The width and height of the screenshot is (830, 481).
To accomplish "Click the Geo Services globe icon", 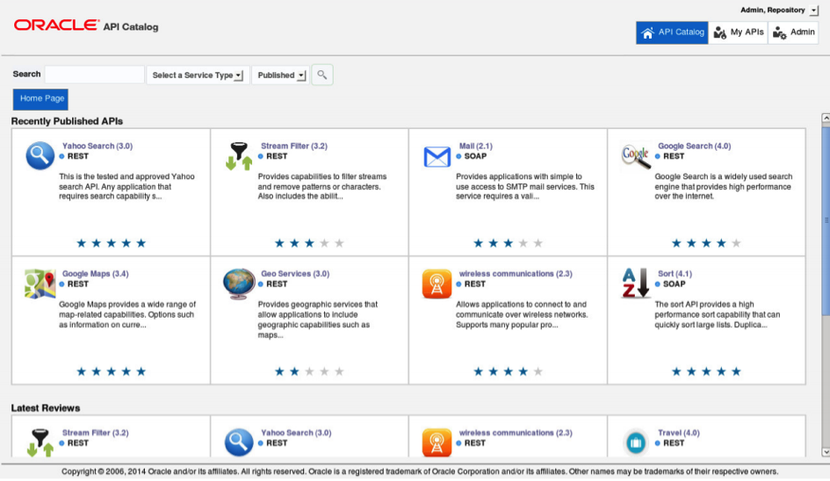I will (x=239, y=284).
